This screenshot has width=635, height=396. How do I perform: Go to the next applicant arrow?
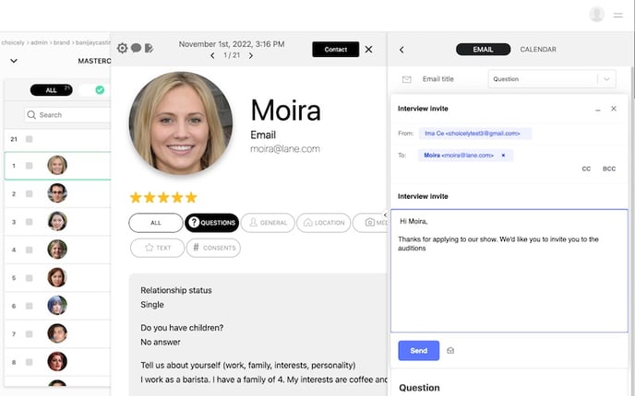click(x=251, y=56)
